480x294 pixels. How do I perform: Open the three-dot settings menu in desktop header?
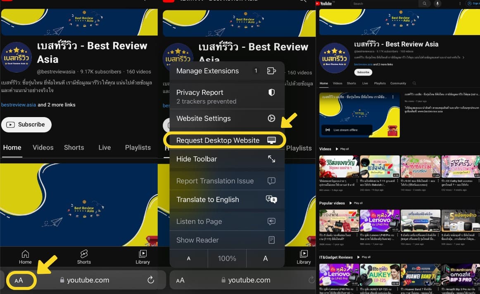click(460, 4)
